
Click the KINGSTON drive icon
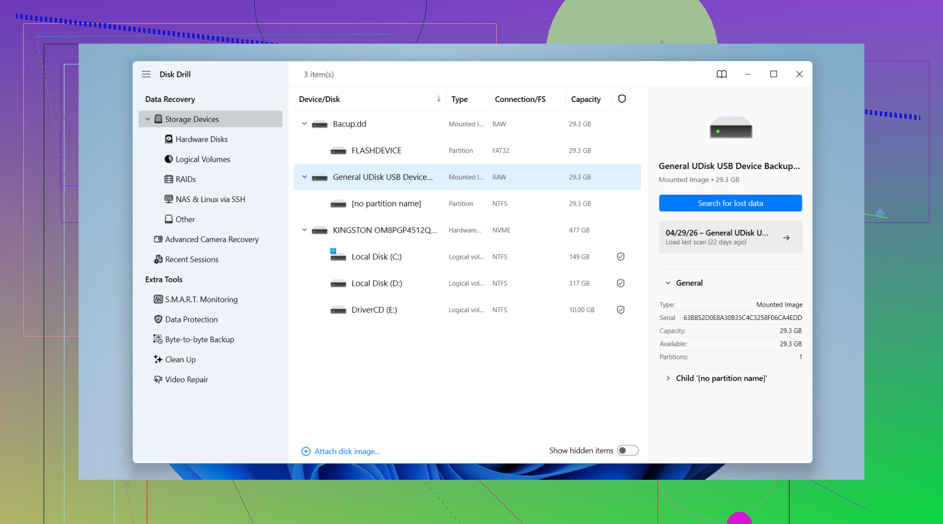click(x=320, y=231)
